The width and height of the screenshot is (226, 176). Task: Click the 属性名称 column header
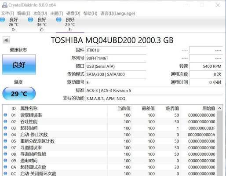coord(63,108)
